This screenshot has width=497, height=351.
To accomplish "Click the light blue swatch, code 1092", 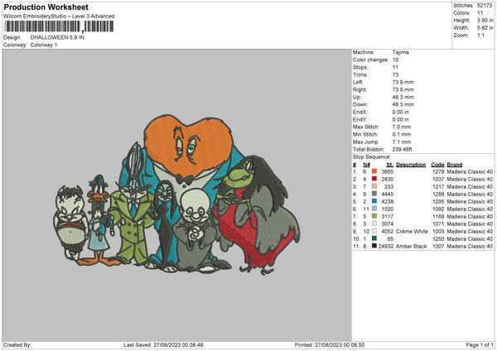I will pos(374,209).
